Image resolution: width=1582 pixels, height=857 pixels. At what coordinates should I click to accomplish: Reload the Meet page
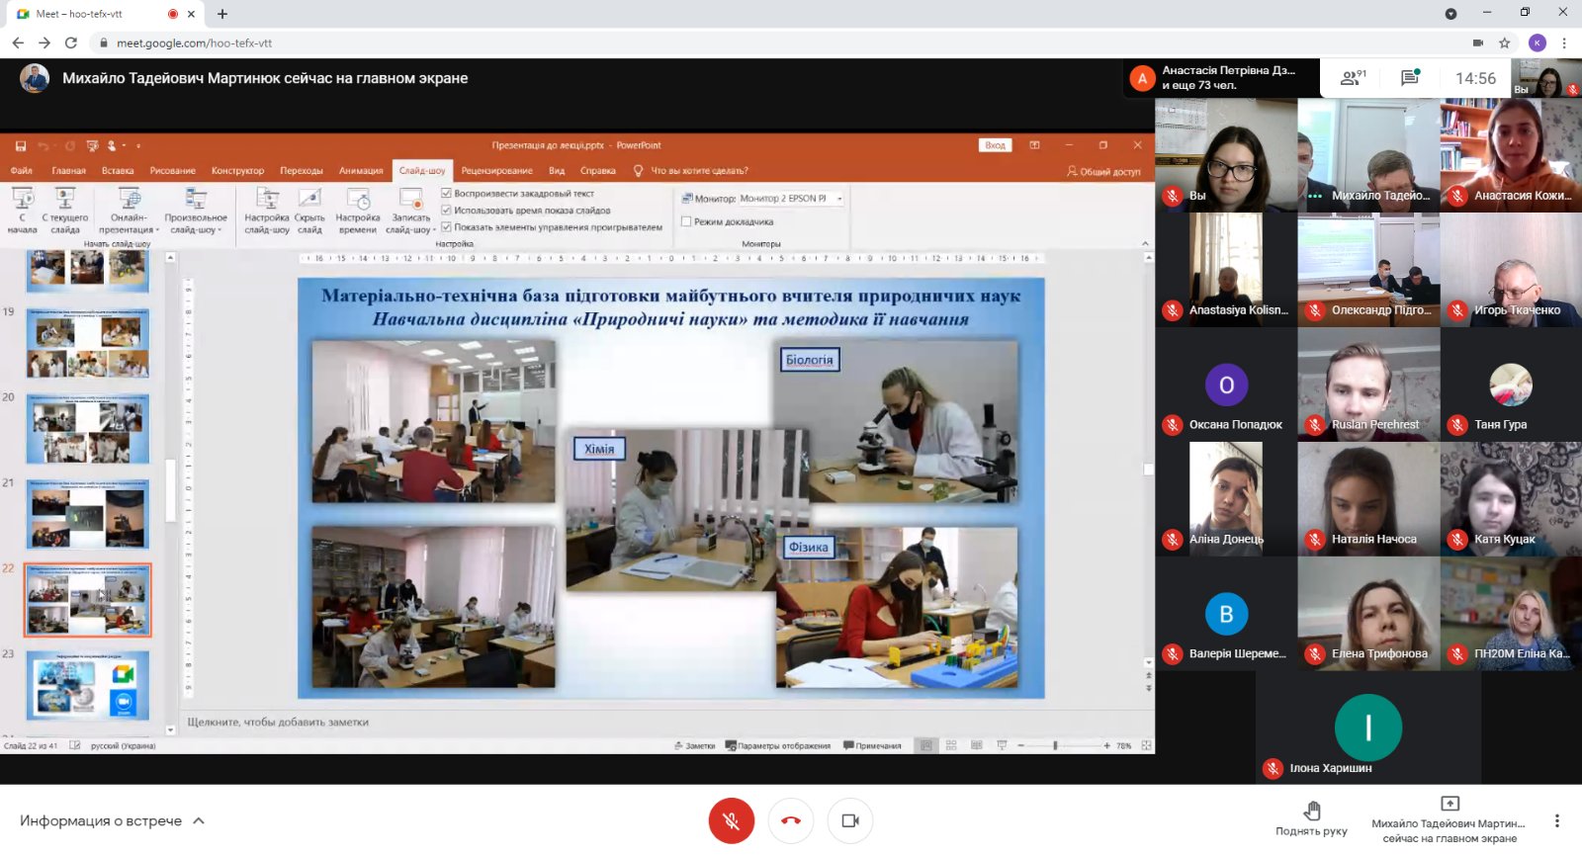71,43
